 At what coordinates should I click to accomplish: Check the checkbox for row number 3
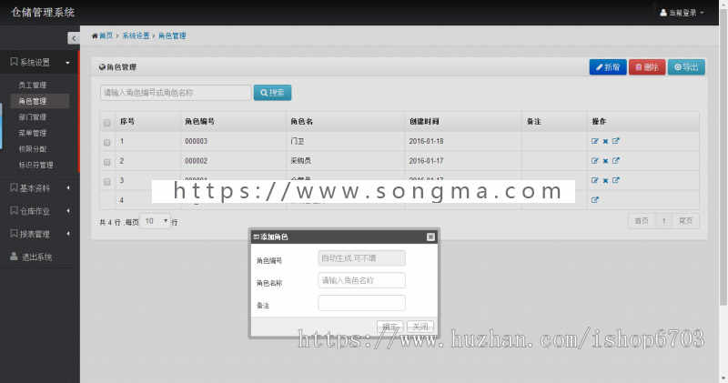coord(107,182)
